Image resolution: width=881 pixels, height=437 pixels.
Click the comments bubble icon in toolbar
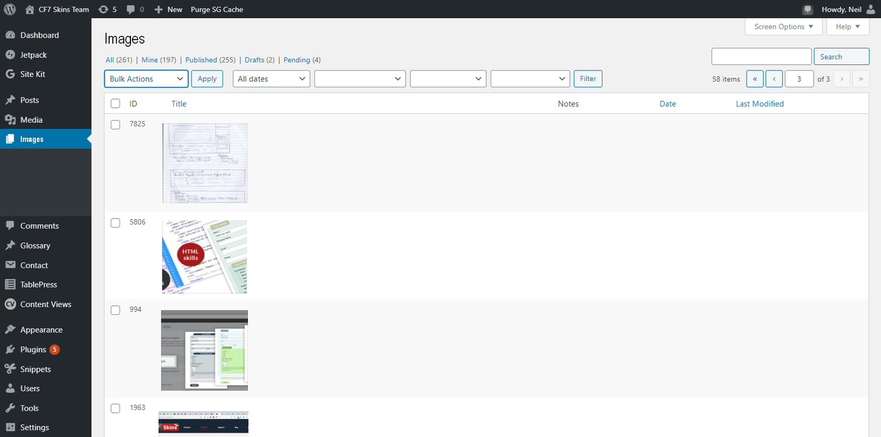(x=131, y=9)
